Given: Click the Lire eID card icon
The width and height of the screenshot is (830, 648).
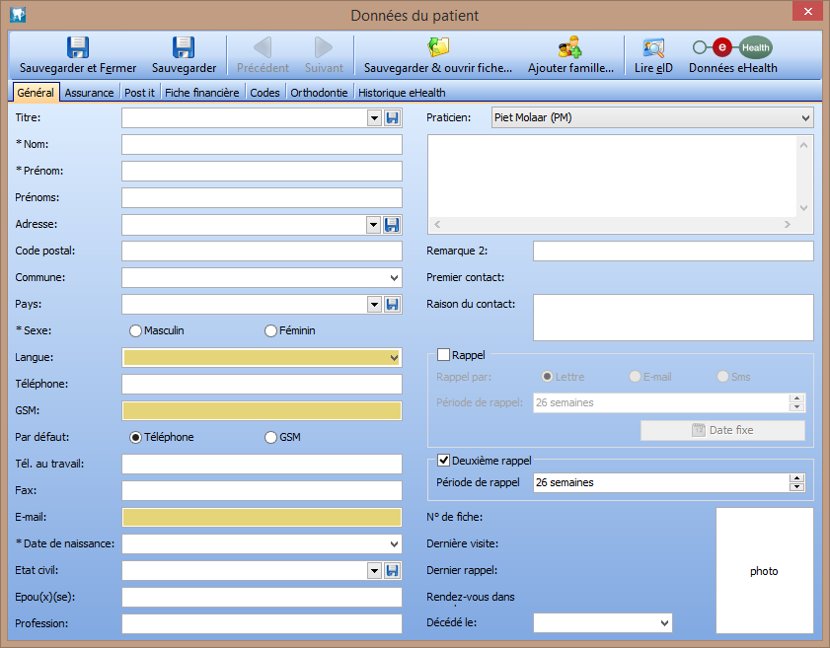Looking at the screenshot, I should (x=653, y=47).
